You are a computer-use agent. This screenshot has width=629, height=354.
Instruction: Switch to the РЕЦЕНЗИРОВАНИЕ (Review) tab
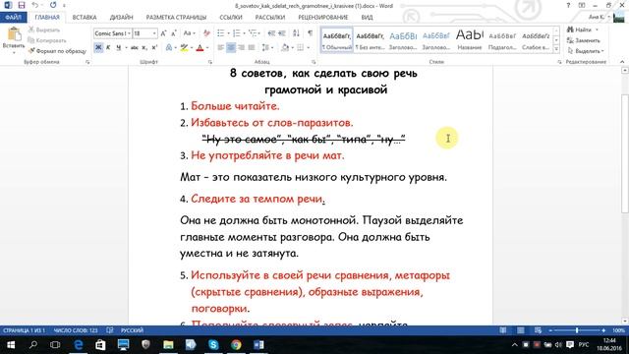[x=323, y=18]
